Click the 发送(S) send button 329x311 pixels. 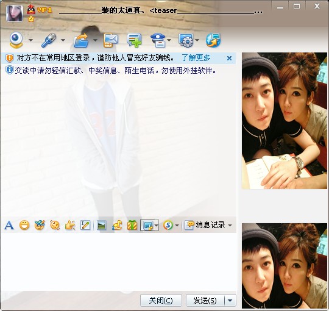click(205, 301)
